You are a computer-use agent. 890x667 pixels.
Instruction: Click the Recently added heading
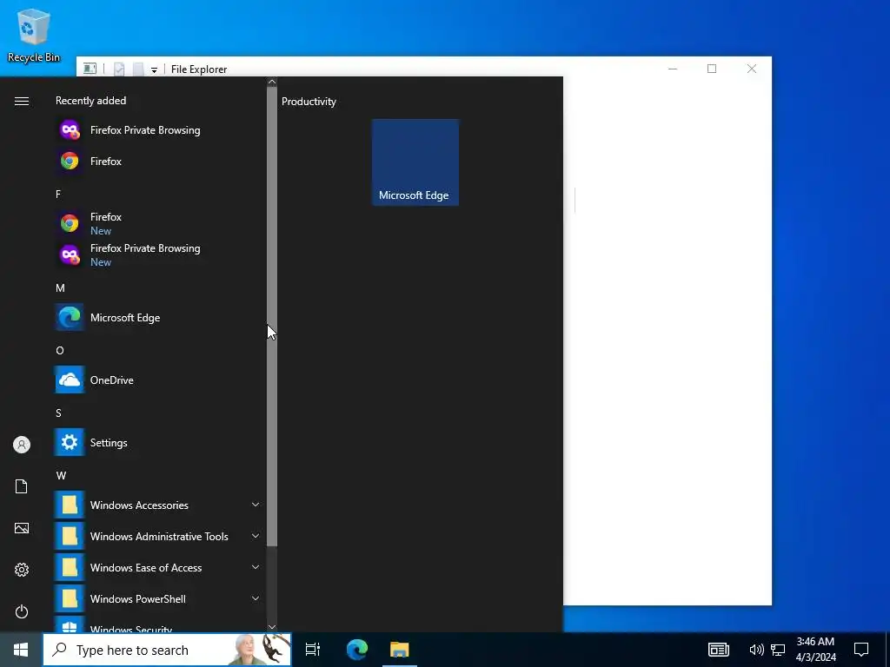point(90,101)
